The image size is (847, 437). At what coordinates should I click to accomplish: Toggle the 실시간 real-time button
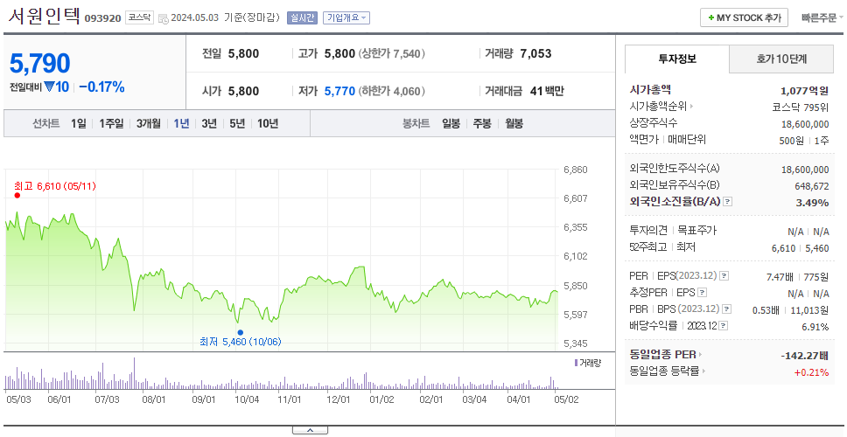pyautogui.click(x=303, y=17)
